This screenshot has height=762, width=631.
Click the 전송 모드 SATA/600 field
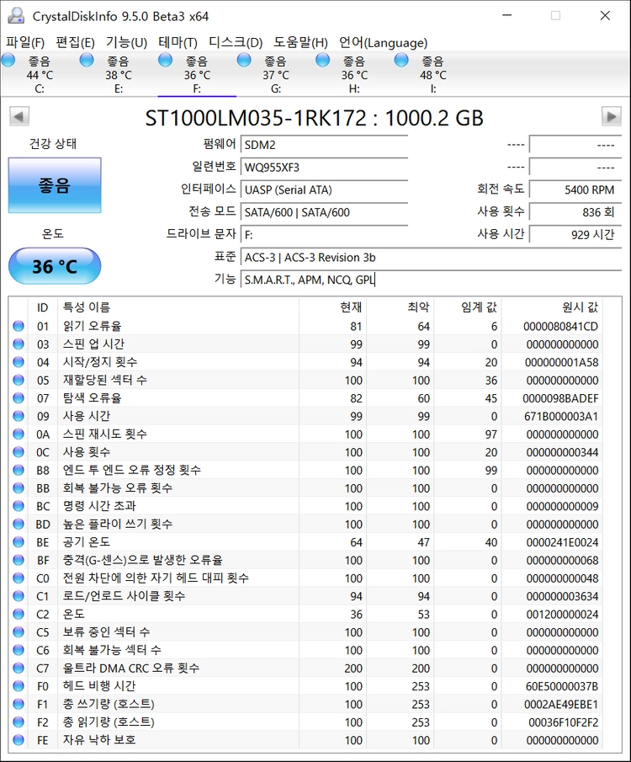324,212
